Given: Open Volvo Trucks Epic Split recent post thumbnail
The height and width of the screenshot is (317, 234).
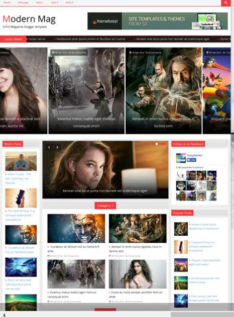Looking at the screenshot, I should pyautogui.click(x=21, y=161).
